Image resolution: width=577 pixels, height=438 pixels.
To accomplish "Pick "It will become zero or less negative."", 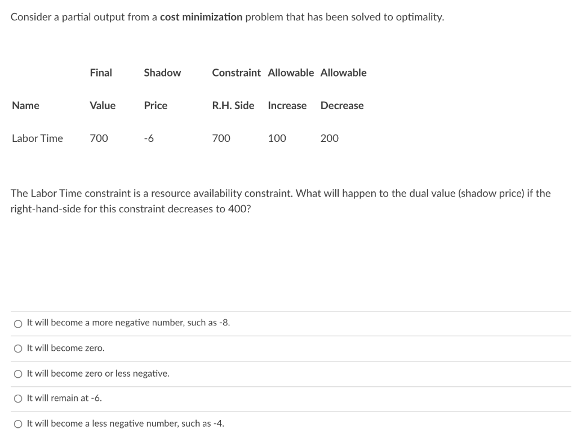I will (x=18, y=373).
